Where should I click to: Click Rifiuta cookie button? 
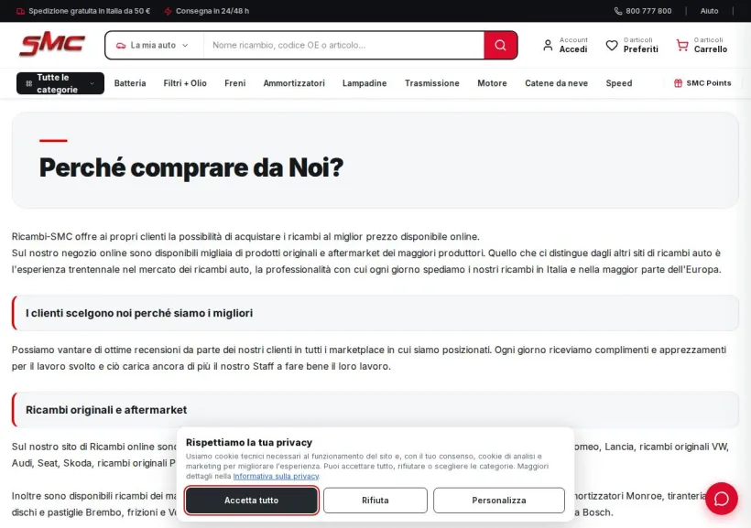tap(375, 501)
